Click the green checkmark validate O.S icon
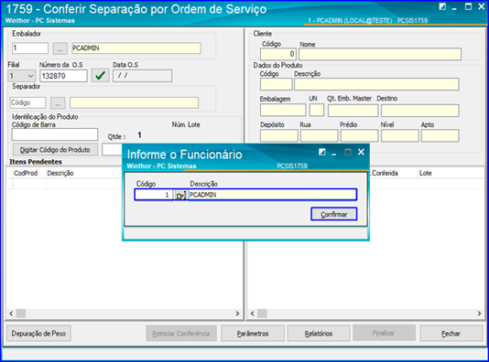This screenshot has height=362, width=489. coord(100,76)
